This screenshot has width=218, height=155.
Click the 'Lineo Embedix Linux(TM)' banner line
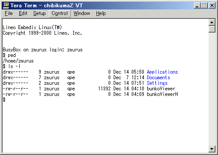pos(32,27)
